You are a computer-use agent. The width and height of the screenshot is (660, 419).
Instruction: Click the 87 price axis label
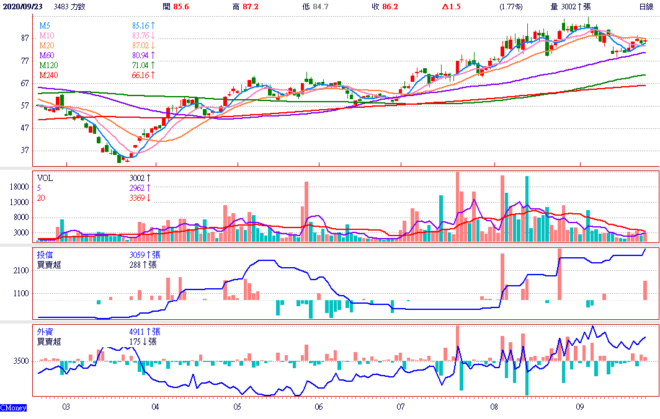(x=25, y=38)
